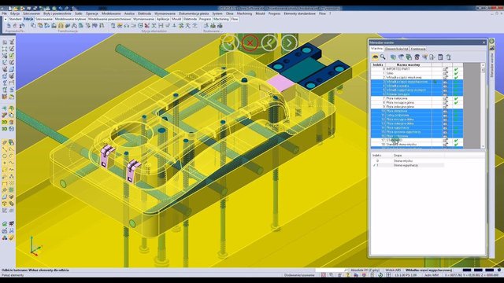Image resolution: width=504 pixels, height=283 pixels.
Task: Toggle eye icon for layer 4 Wkładka suwaka
Action: tap(445, 86)
